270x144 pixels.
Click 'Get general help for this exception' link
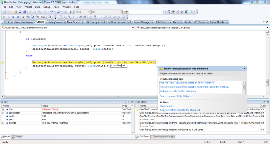coord(178,91)
